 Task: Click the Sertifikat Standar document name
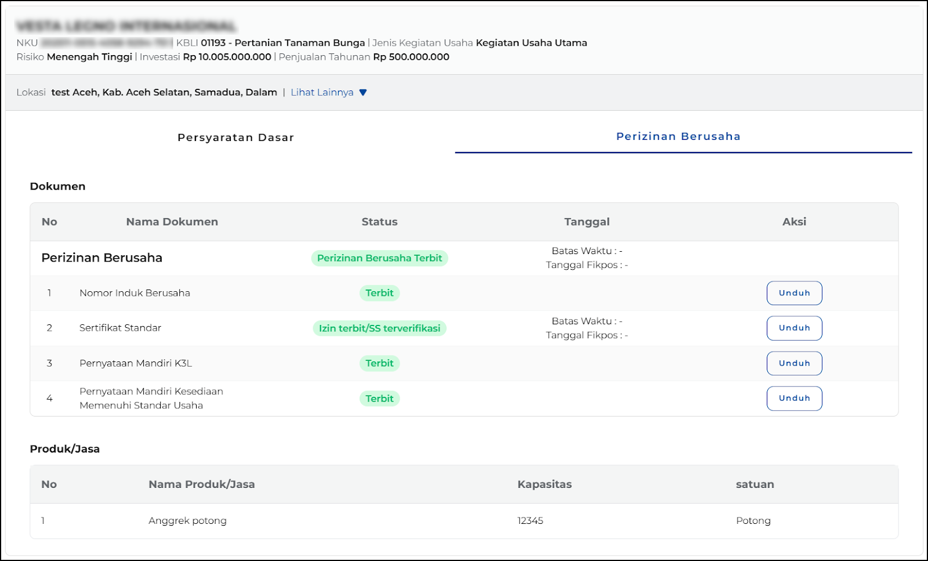(120, 328)
